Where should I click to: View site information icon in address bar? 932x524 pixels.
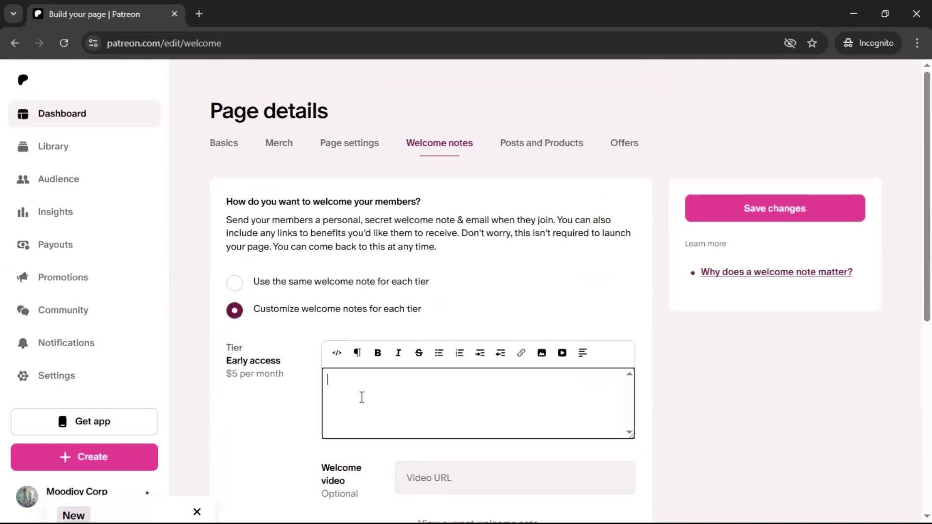[x=93, y=43]
